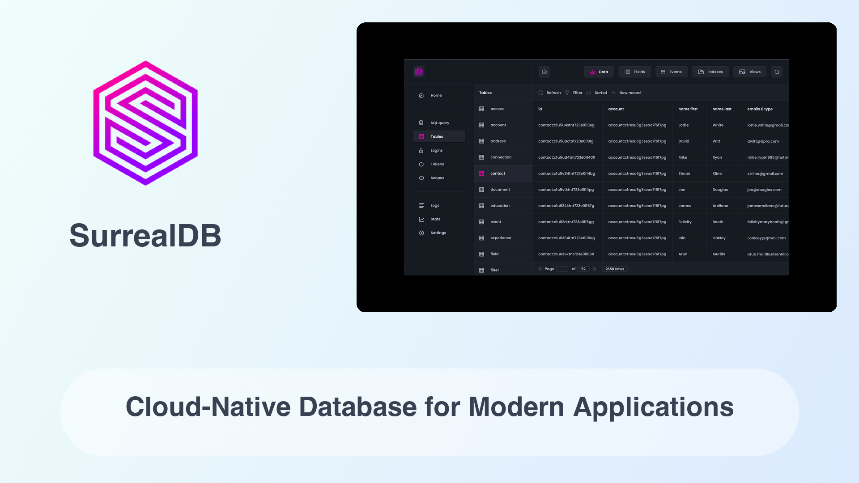Open Settings in sidebar

click(x=439, y=233)
